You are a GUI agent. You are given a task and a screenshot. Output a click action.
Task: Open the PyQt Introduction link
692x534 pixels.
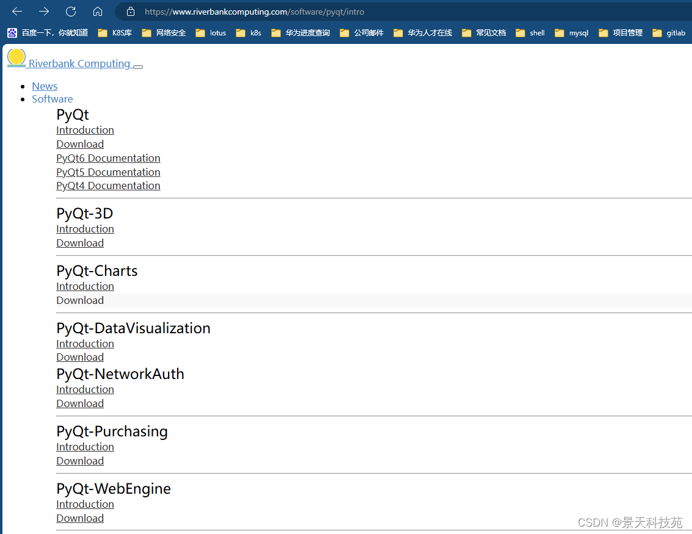click(85, 130)
